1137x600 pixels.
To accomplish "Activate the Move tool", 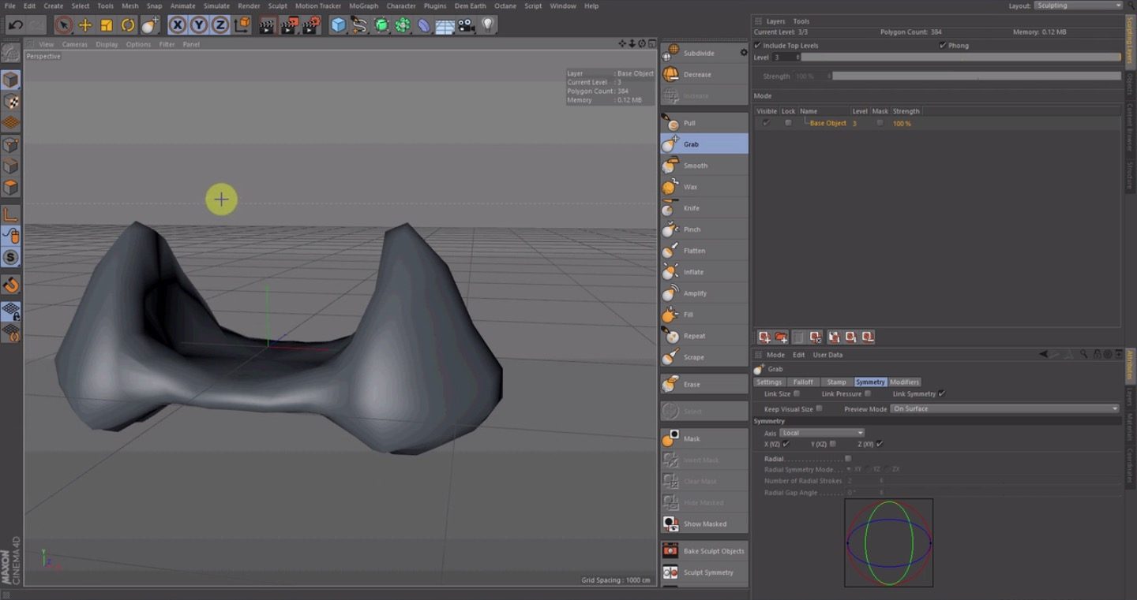I will (85, 25).
